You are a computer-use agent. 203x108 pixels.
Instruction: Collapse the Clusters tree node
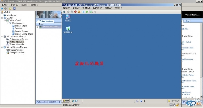point(2,18)
